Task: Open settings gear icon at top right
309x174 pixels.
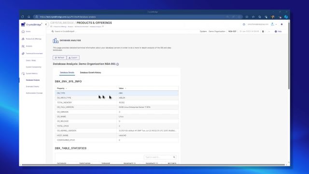Action: 281,24
